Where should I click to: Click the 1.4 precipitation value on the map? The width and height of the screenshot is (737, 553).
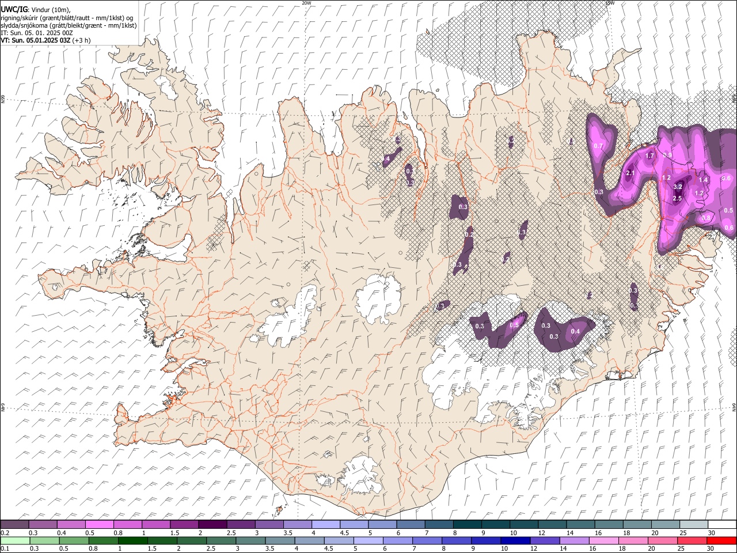(703, 180)
